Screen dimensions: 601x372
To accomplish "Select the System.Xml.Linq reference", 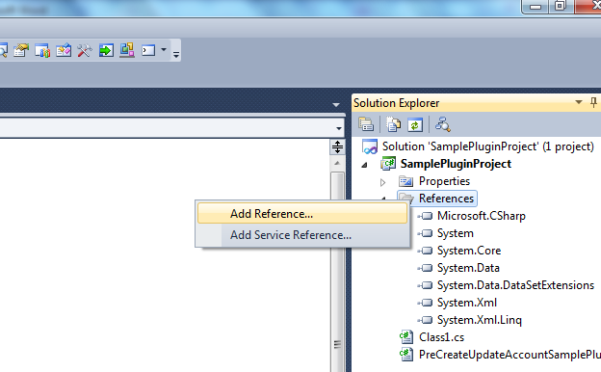I will pyautogui.click(x=480, y=320).
